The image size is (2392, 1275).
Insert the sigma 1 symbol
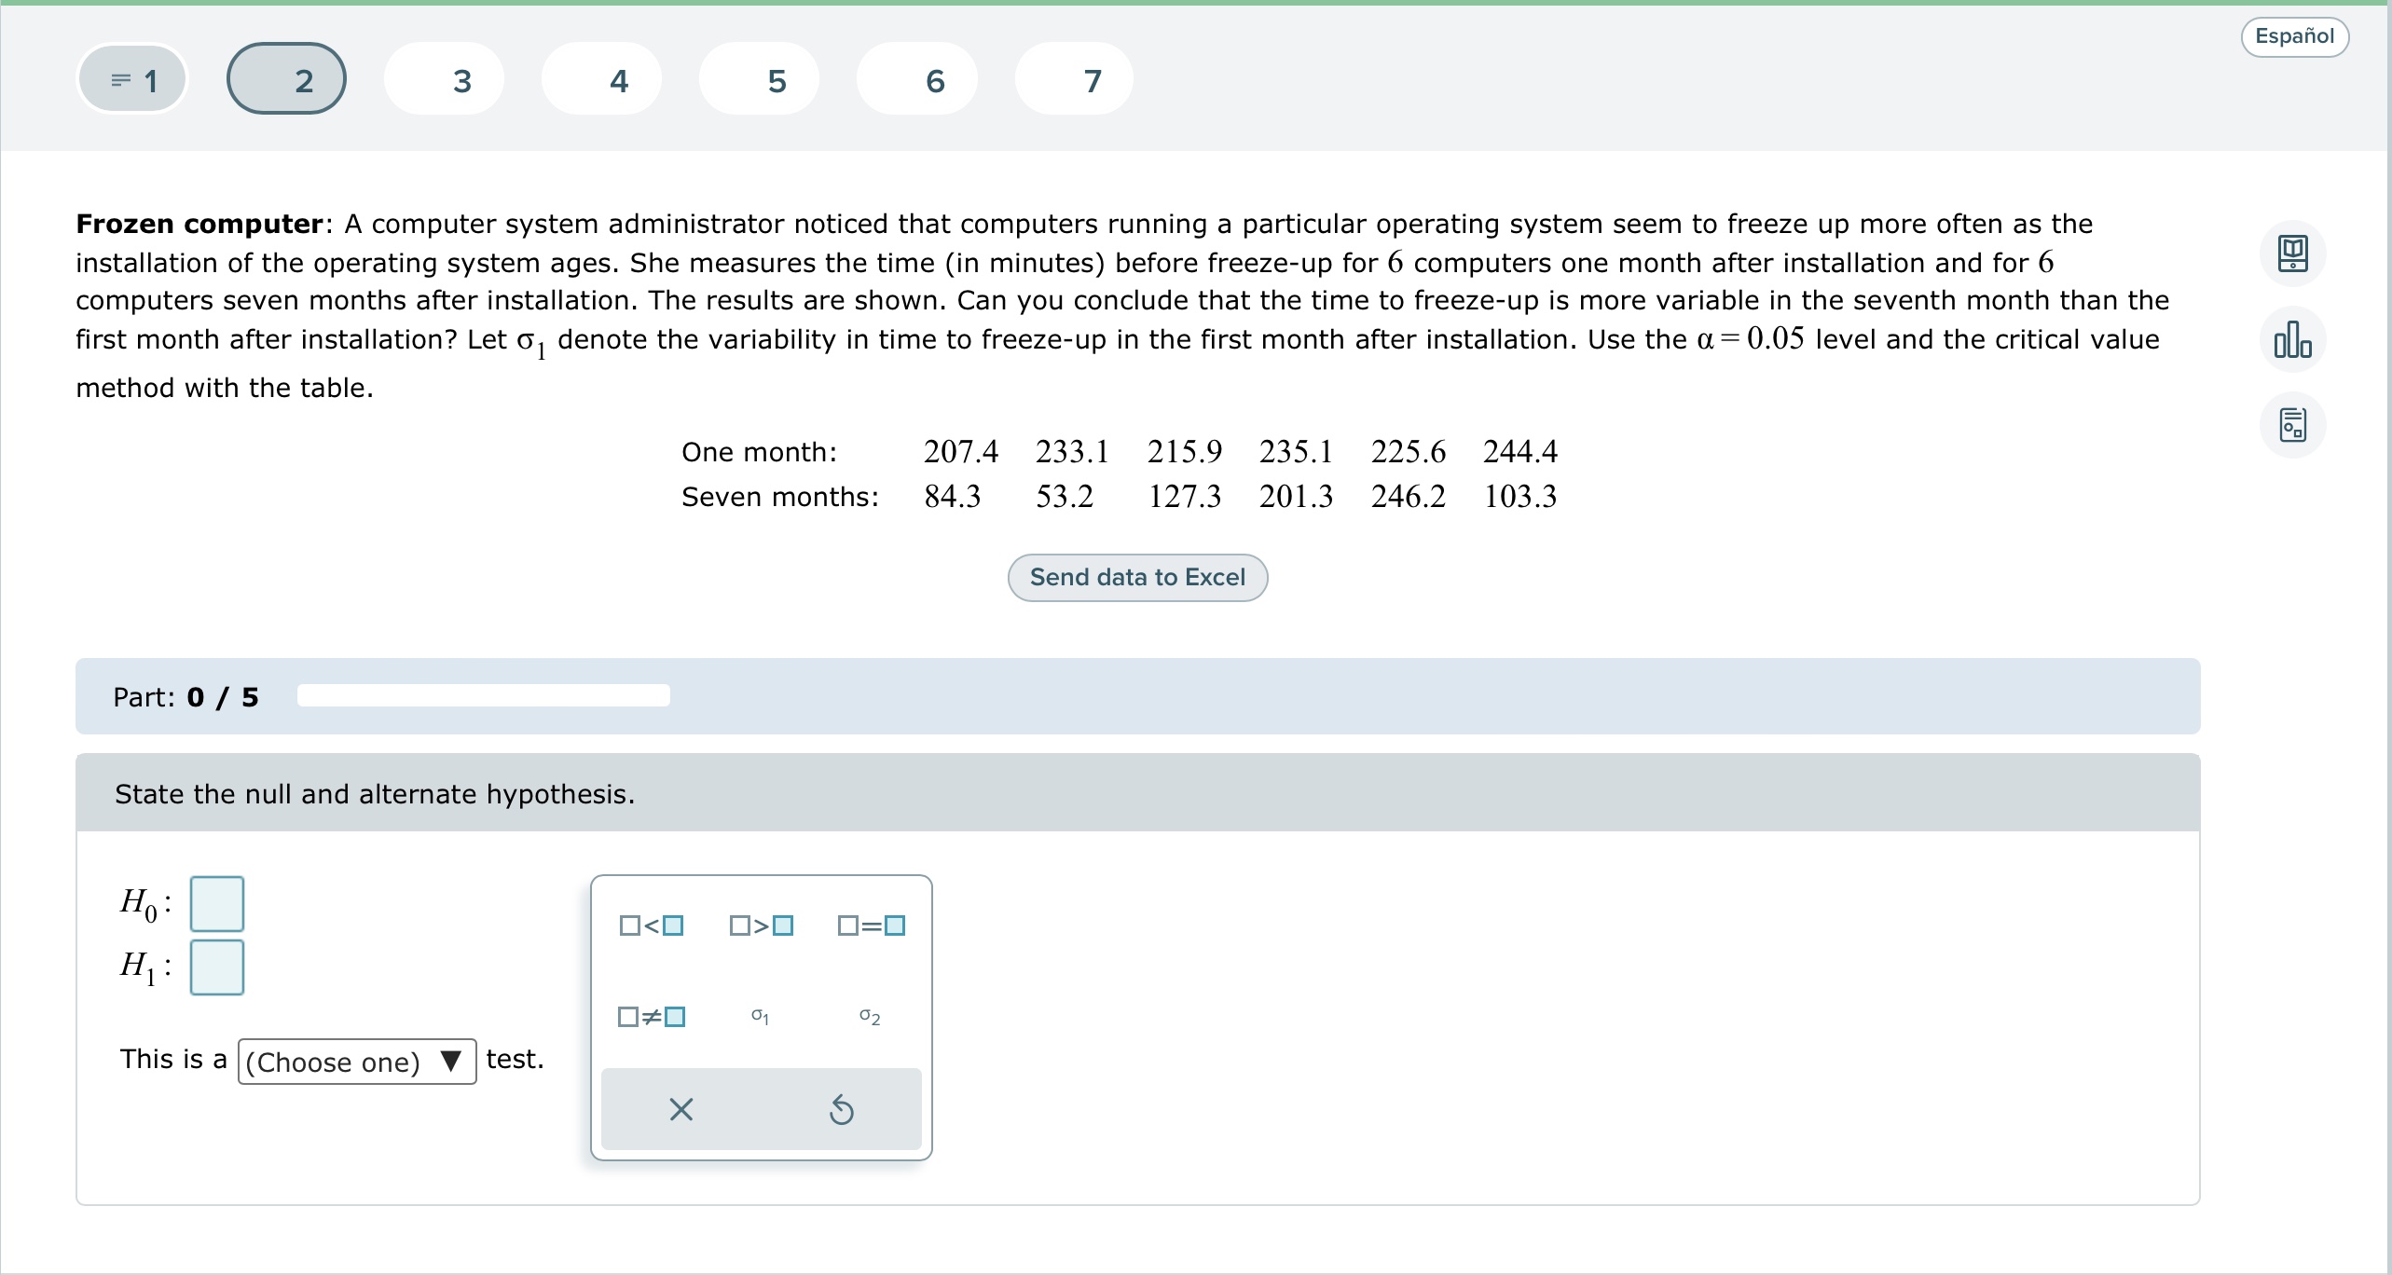pos(761,1016)
